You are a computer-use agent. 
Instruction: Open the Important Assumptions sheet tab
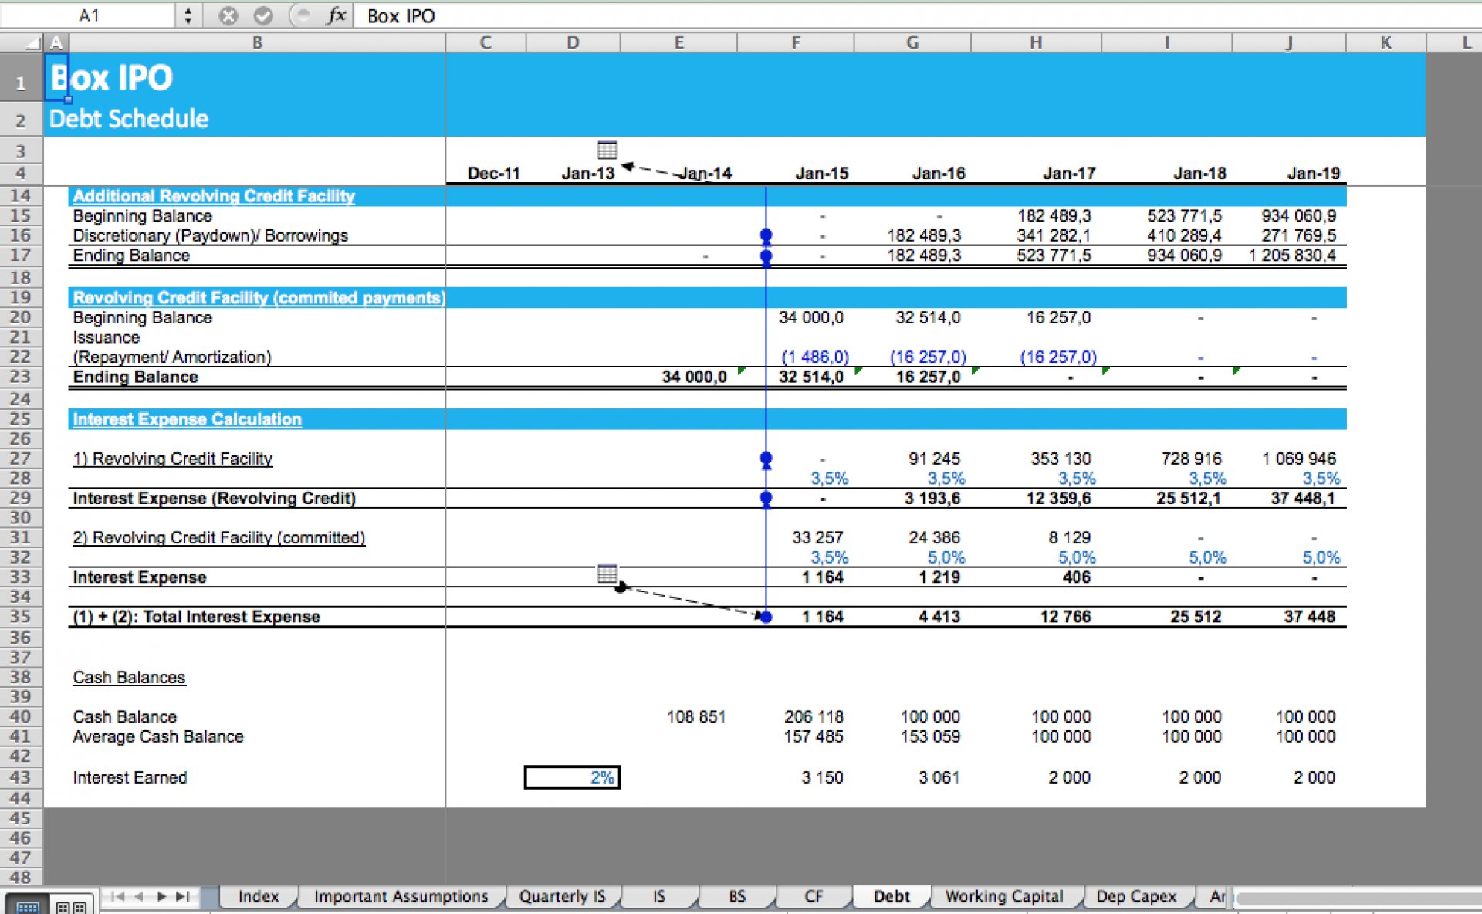[x=401, y=896]
